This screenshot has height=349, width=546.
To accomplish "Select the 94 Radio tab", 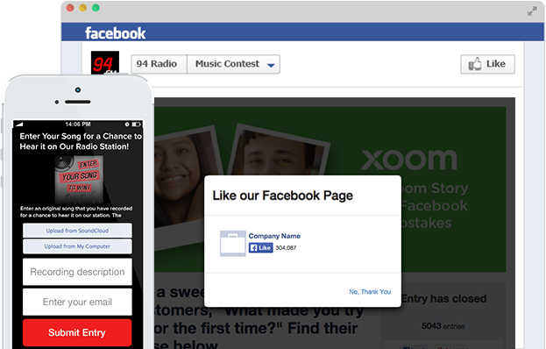I will pyautogui.click(x=159, y=64).
